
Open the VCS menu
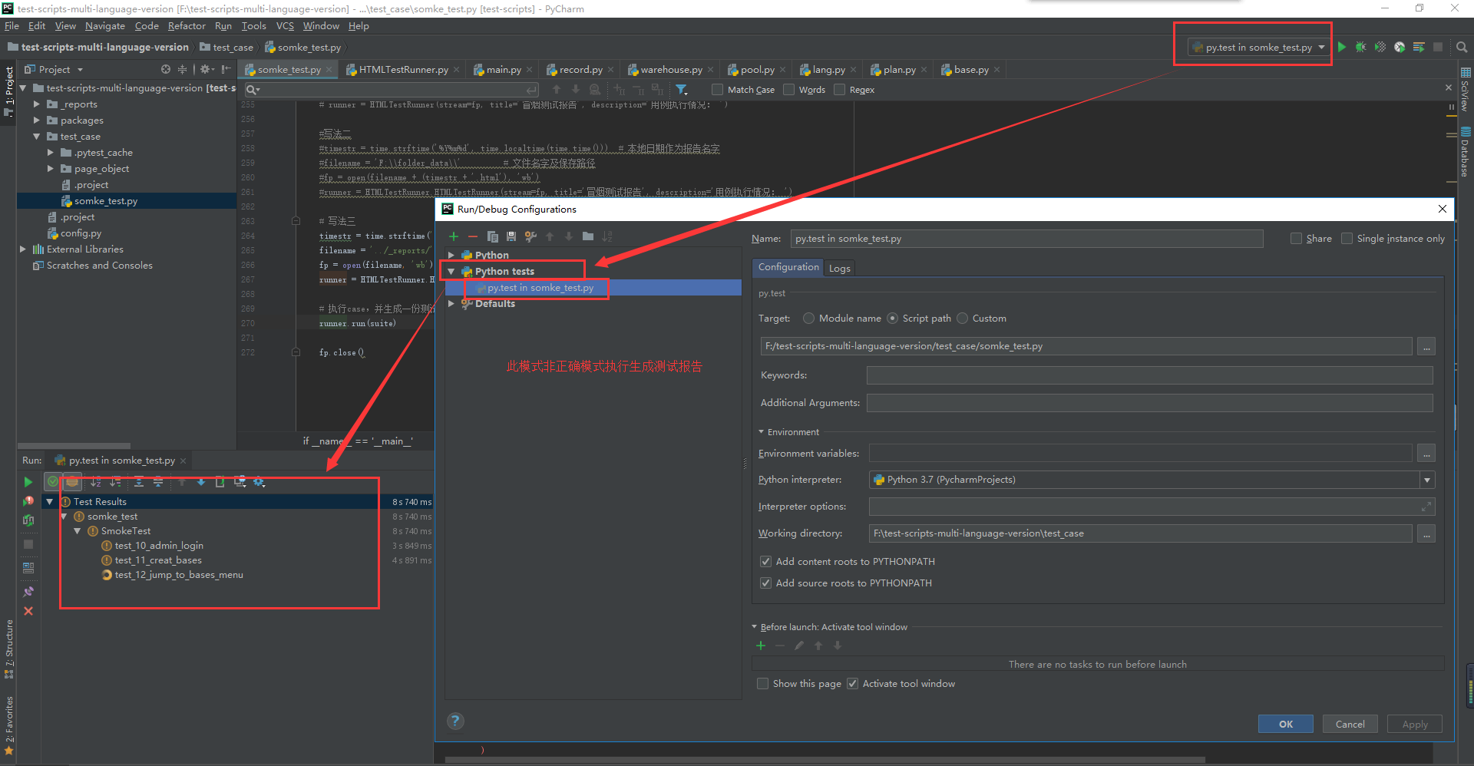[x=285, y=26]
